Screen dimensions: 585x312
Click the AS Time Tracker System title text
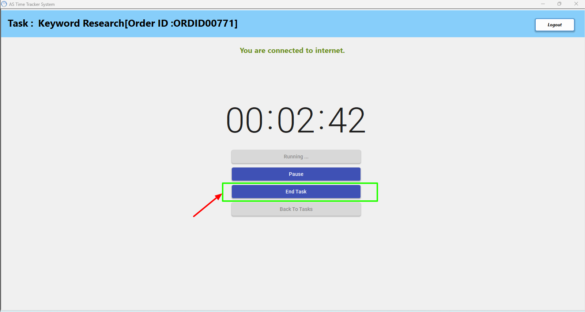coord(32,4)
